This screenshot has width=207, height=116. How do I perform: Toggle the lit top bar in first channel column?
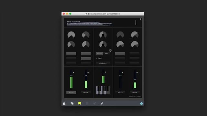71,53
